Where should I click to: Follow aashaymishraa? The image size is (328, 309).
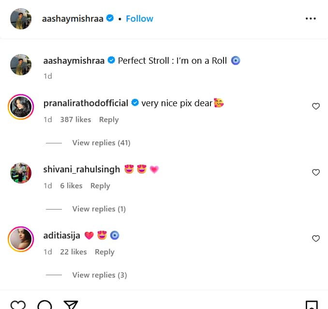click(x=139, y=19)
